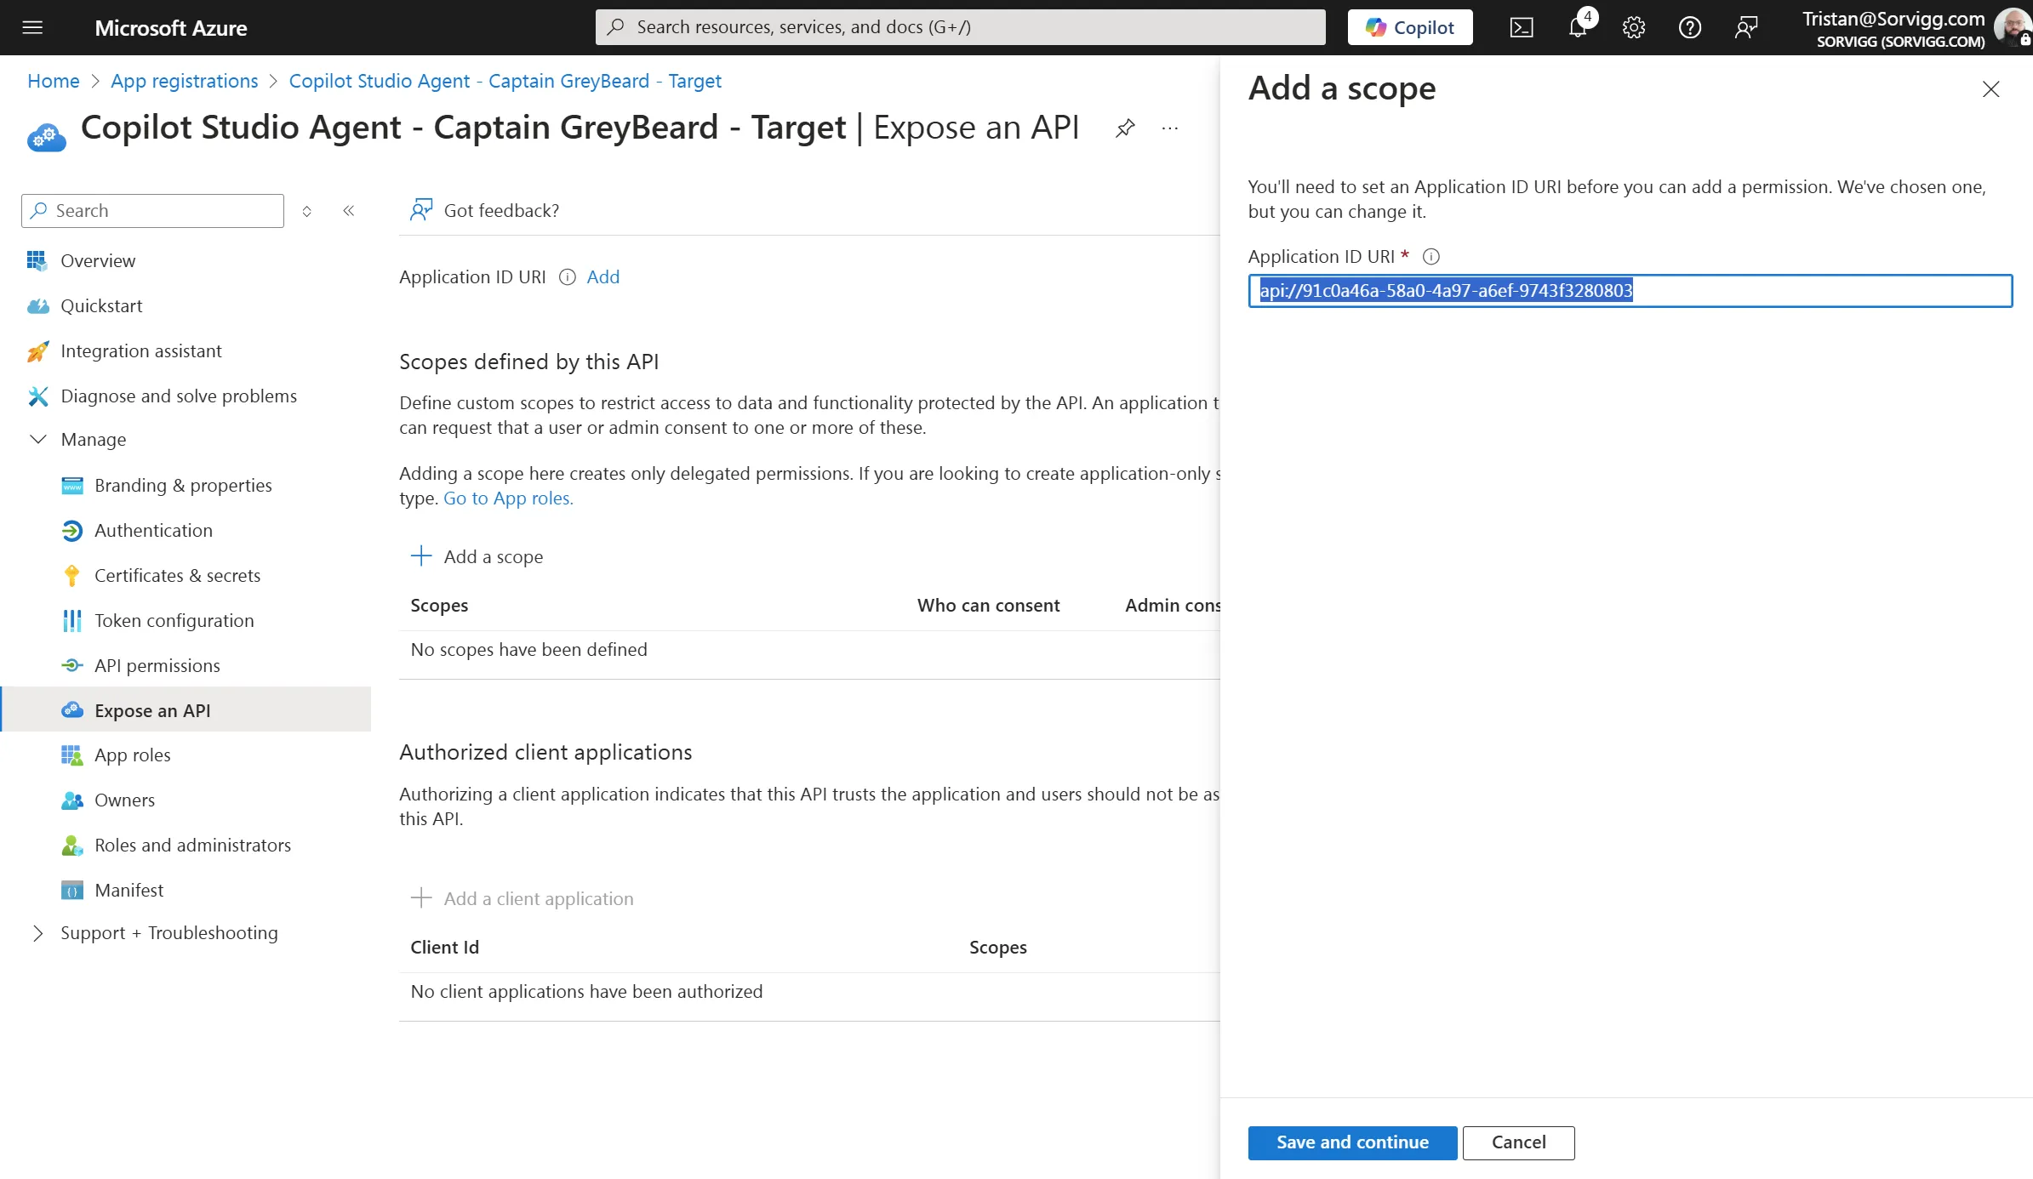Click the account profile avatar

pos(2014,27)
